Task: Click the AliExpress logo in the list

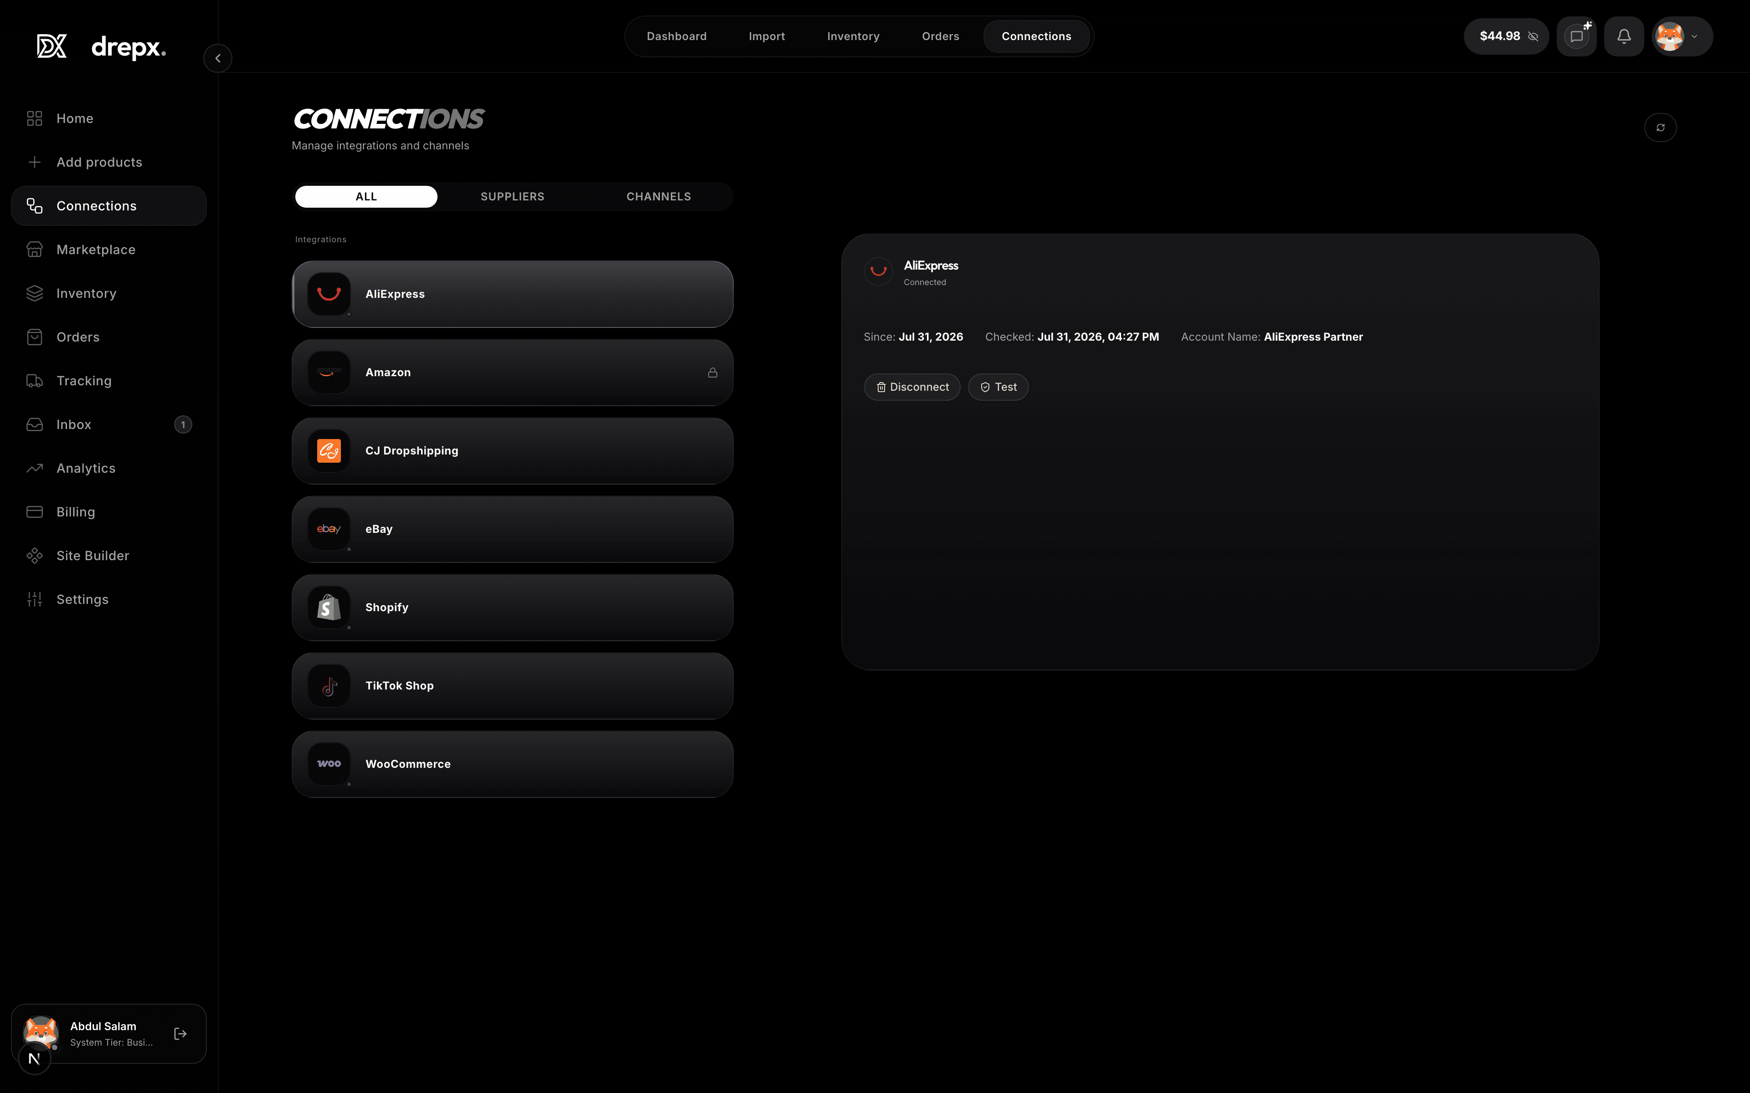Action: tap(329, 294)
